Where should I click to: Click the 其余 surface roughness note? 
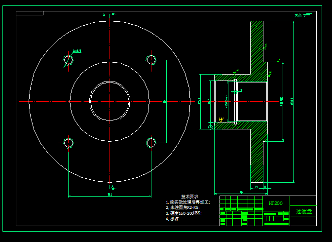click(303, 15)
